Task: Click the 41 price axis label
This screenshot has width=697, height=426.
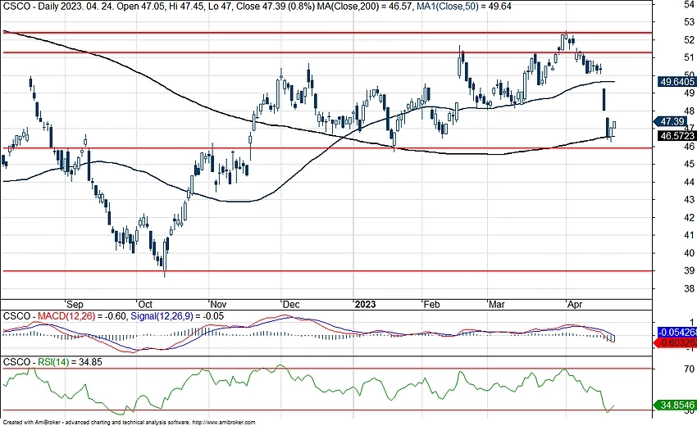Action: coord(689,235)
